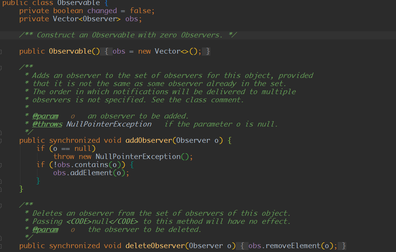This screenshot has height=252, width=396.
Task: Collapse the if (!obs.contains(o)) block
Action: (1, 165)
